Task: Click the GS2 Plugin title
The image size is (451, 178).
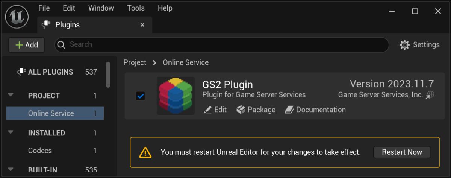Action: pos(227,84)
